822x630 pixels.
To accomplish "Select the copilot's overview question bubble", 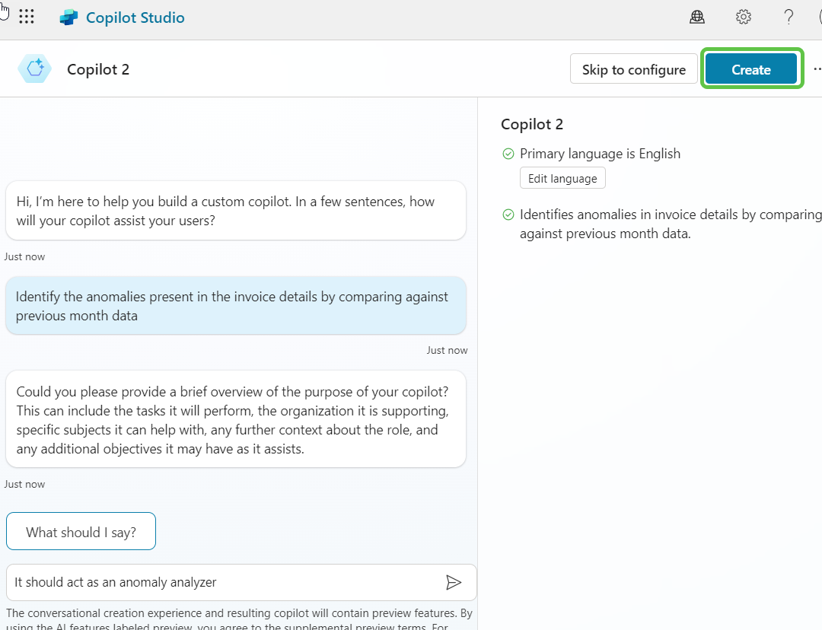I will [x=236, y=419].
